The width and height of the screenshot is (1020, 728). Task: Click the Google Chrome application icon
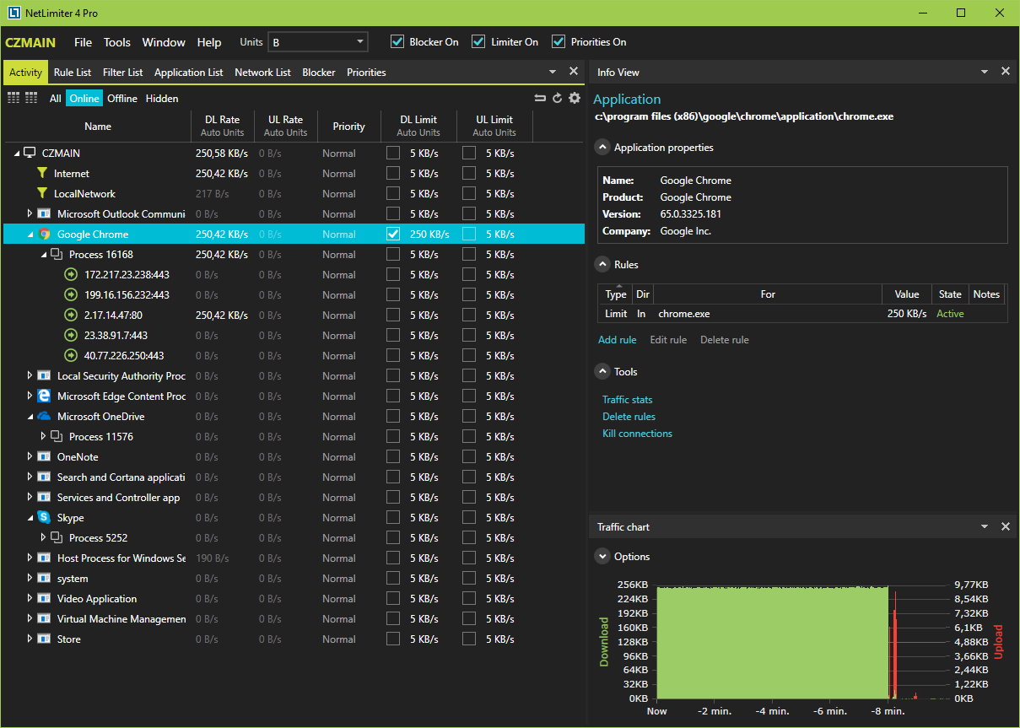(x=45, y=235)
